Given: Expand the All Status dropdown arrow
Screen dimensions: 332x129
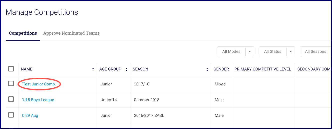Looking at the screenshot, I should 291,52.
